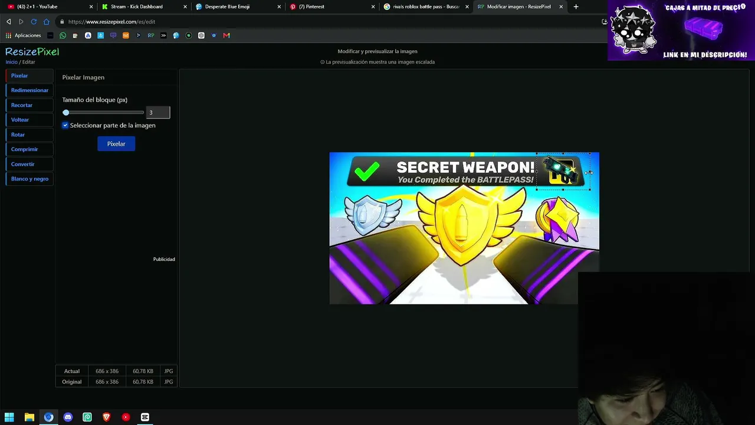
Task: Open Blanco y negro tool
Action: coord(29,179)
